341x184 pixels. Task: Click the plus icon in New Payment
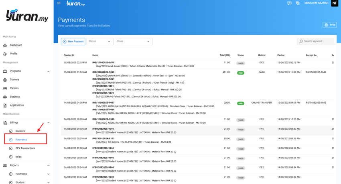[65, 41]
